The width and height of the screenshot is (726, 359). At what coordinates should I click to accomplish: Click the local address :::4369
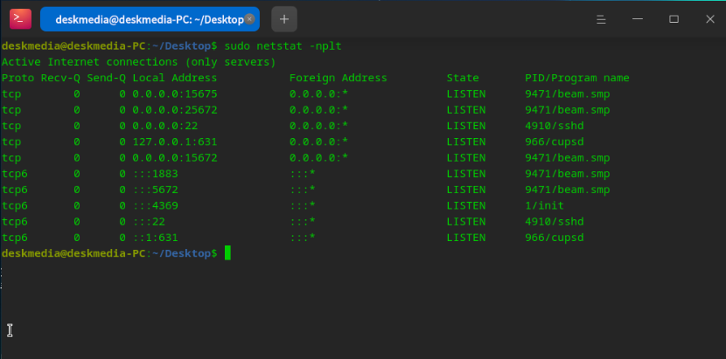click(x=155, y=205)
